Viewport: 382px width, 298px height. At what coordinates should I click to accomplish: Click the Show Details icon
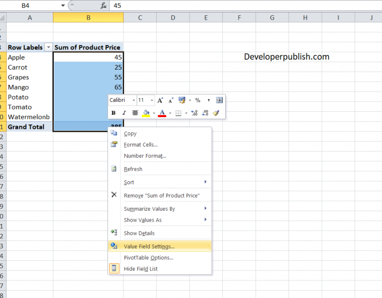tap(114, 232)
